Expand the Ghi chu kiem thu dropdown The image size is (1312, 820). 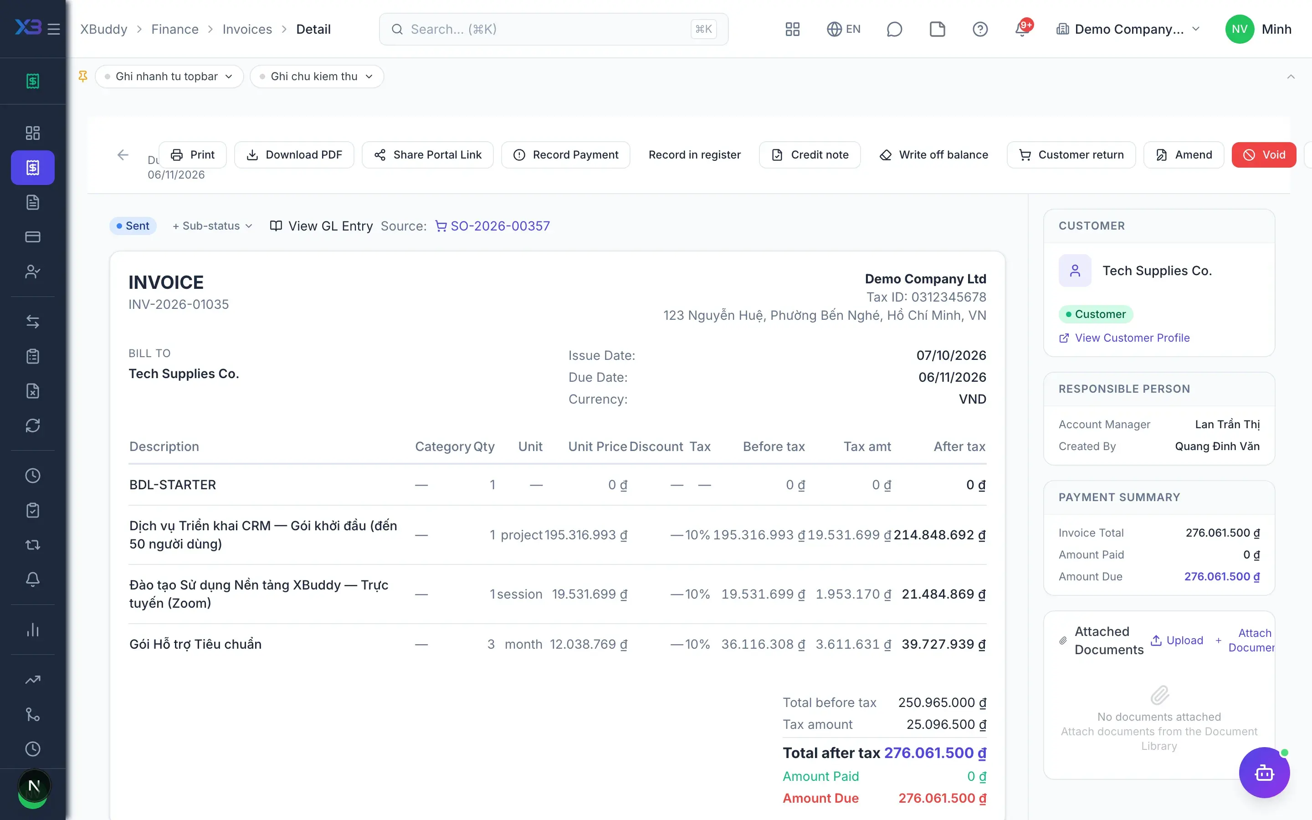pyautogui.click(x=317, y=77)
